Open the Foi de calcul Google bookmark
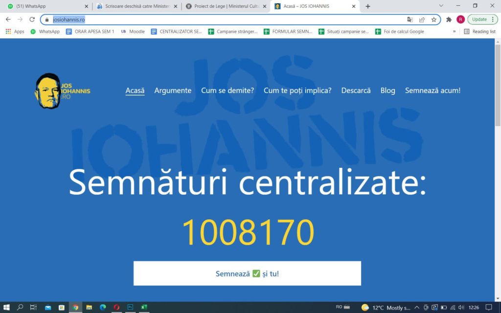This screenshot has height=313, width=501. (400, 31)
